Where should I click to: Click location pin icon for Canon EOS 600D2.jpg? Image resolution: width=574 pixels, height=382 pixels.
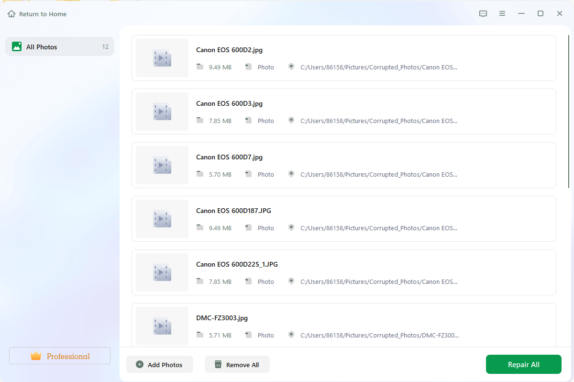[291, 67]
